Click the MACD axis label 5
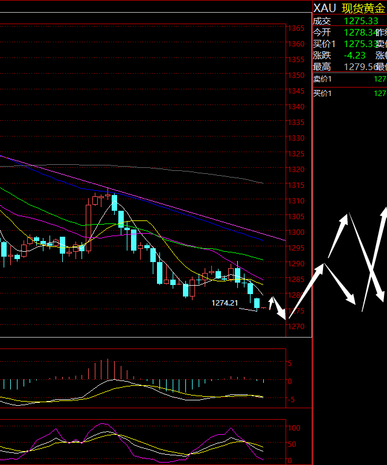387x465 pixels. pos(290,364)
